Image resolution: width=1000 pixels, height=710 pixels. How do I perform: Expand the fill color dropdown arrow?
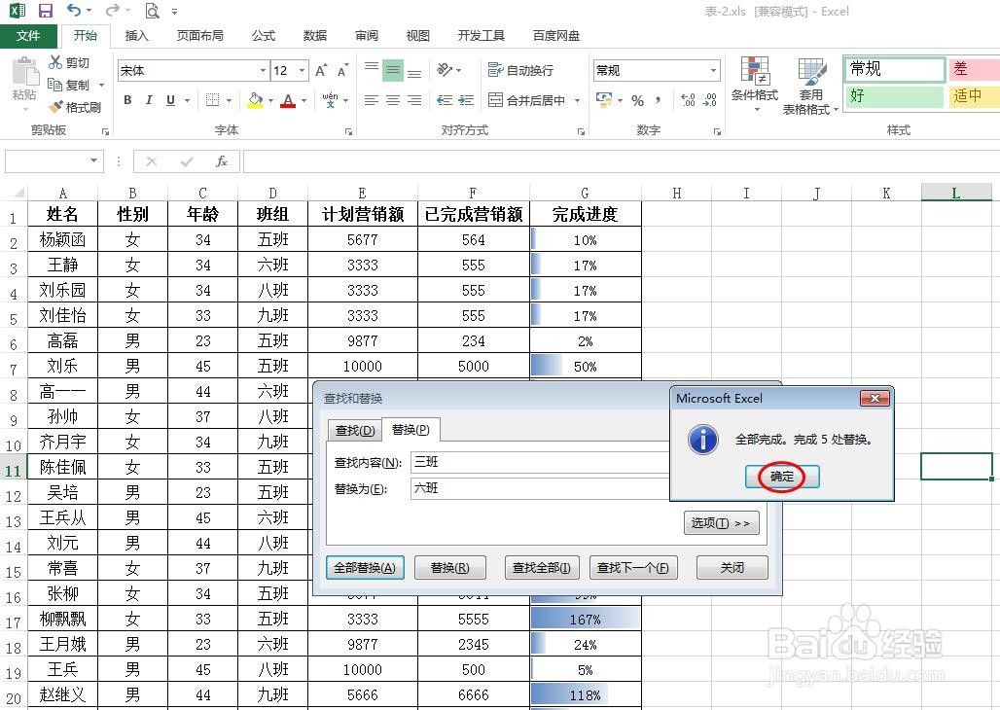(268, 101)
